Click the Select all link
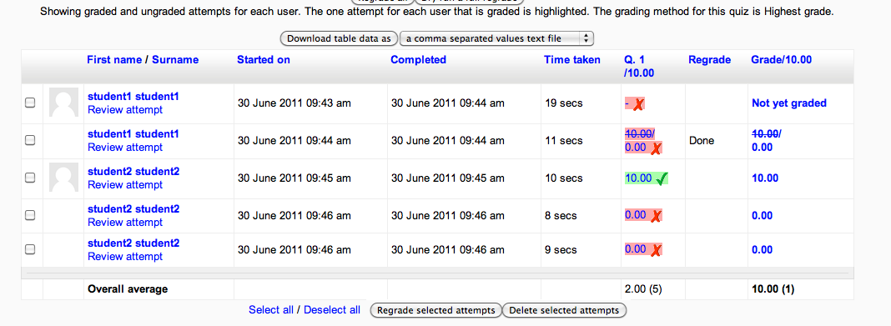This screenshot has width=891, height=326. click(x=271, y=310)
